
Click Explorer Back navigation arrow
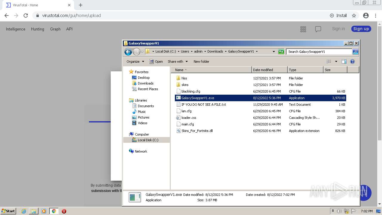click(x=128, y=52)
